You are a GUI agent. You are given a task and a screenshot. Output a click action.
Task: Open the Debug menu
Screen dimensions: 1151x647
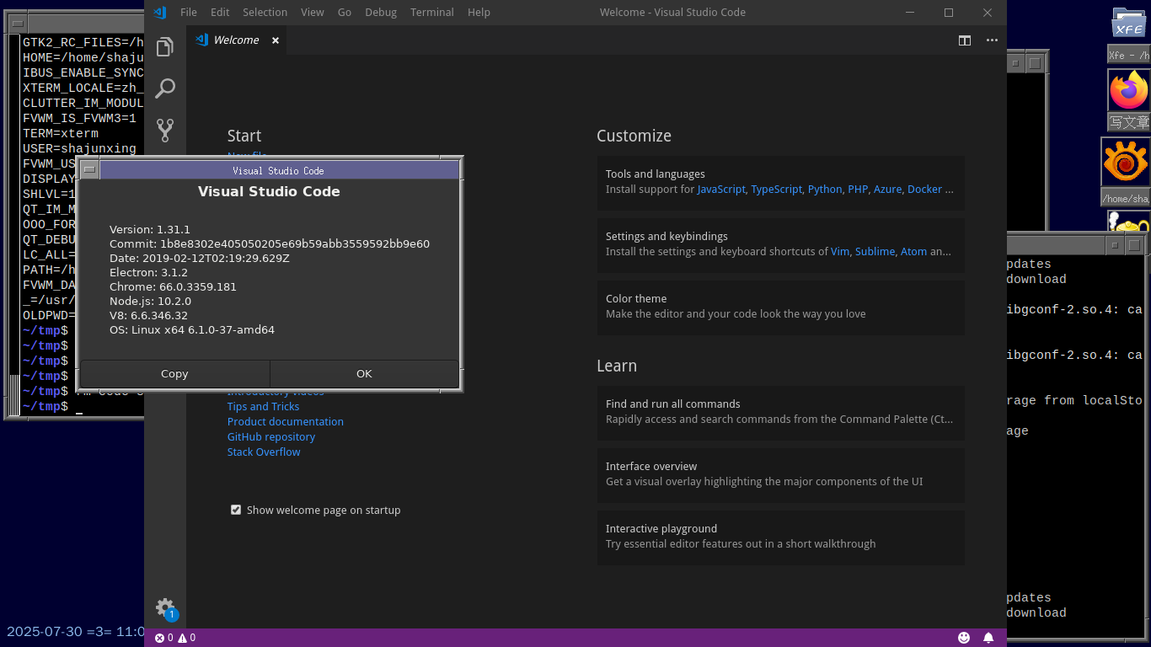[381, 12]
